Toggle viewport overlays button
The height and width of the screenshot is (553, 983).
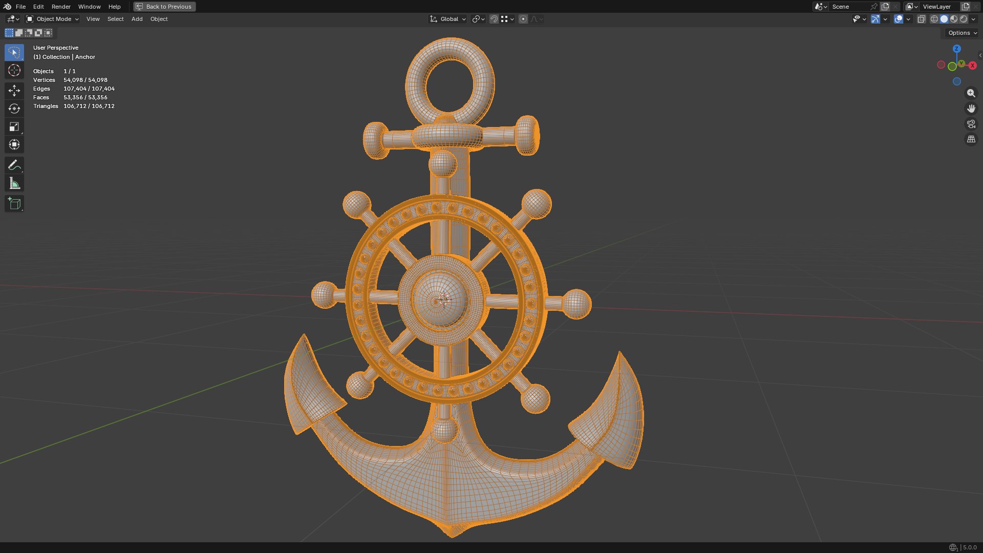point(898,19)
